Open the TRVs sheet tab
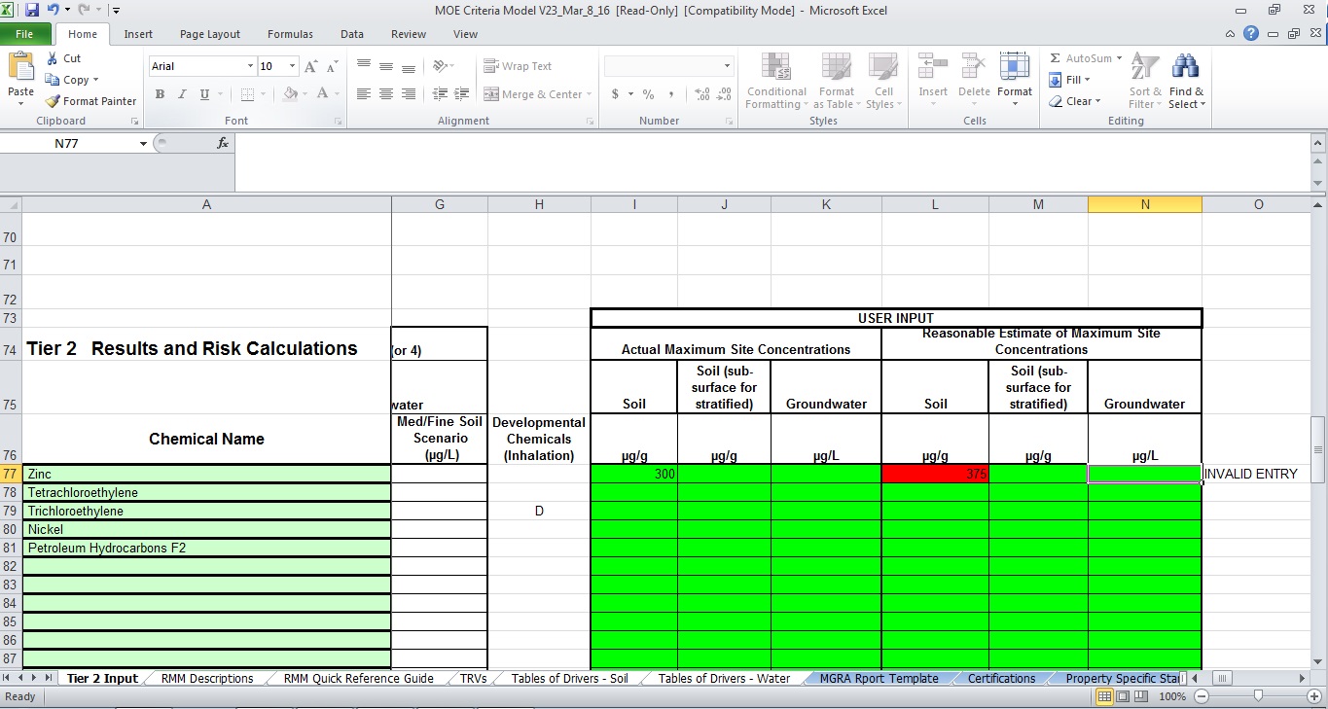 [474, 678]
